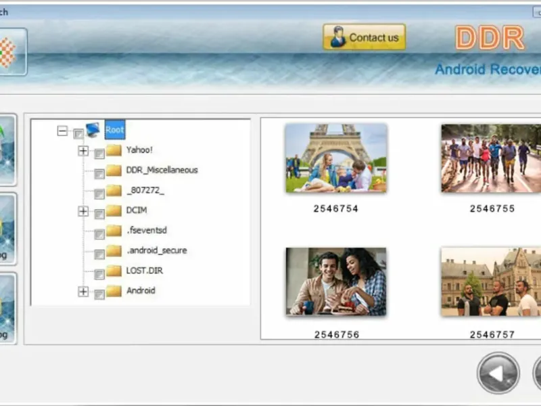Open thumbnail of Eiffel Tower picnic photo
This screenshot has height=406, width=541.
[336, 158]
